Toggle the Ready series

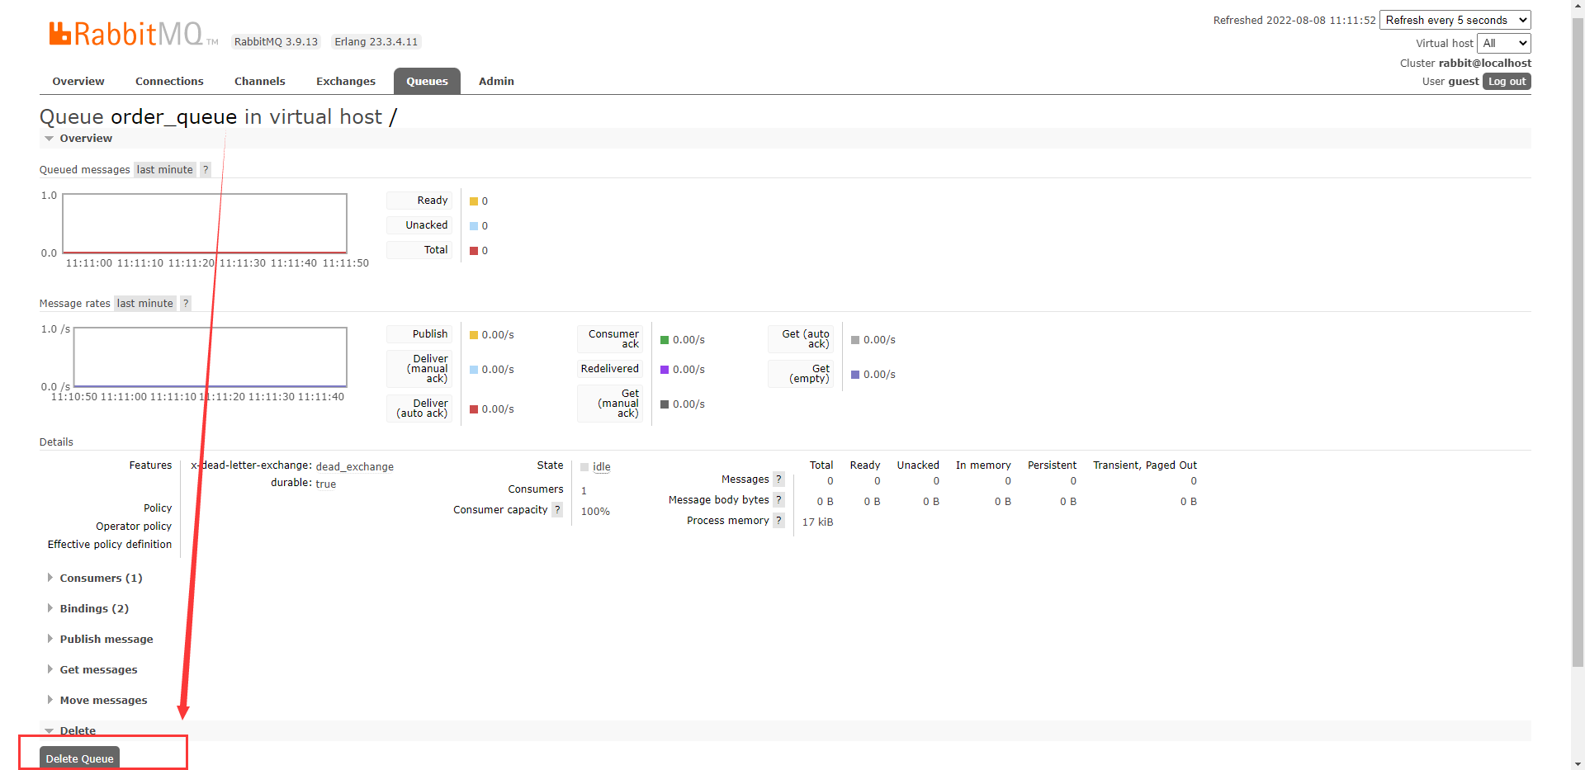pos(419,201)
